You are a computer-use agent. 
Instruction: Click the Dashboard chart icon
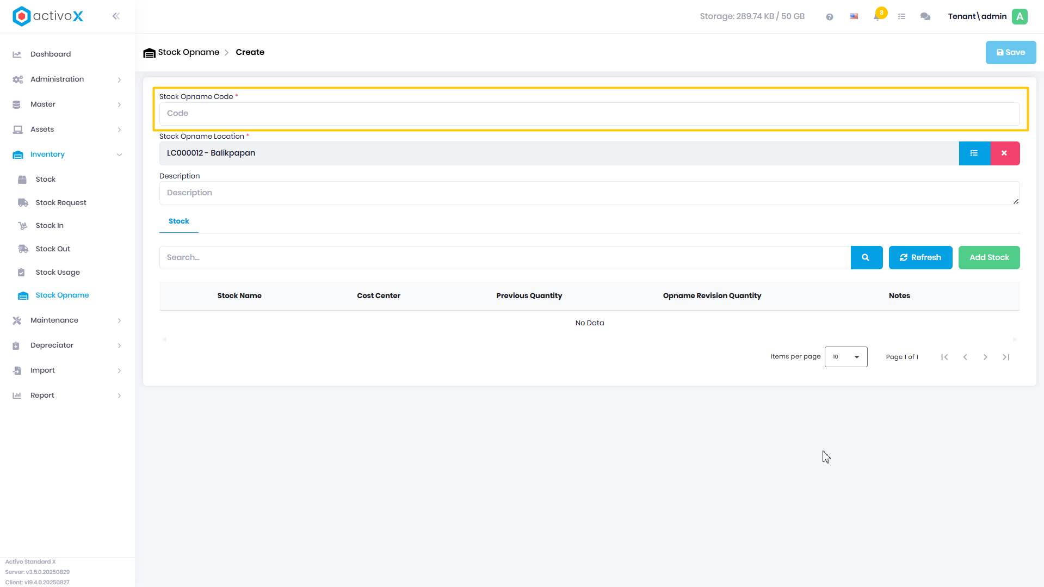[x=17, y=54]
